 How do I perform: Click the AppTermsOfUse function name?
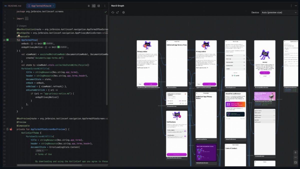pos(29,40)
